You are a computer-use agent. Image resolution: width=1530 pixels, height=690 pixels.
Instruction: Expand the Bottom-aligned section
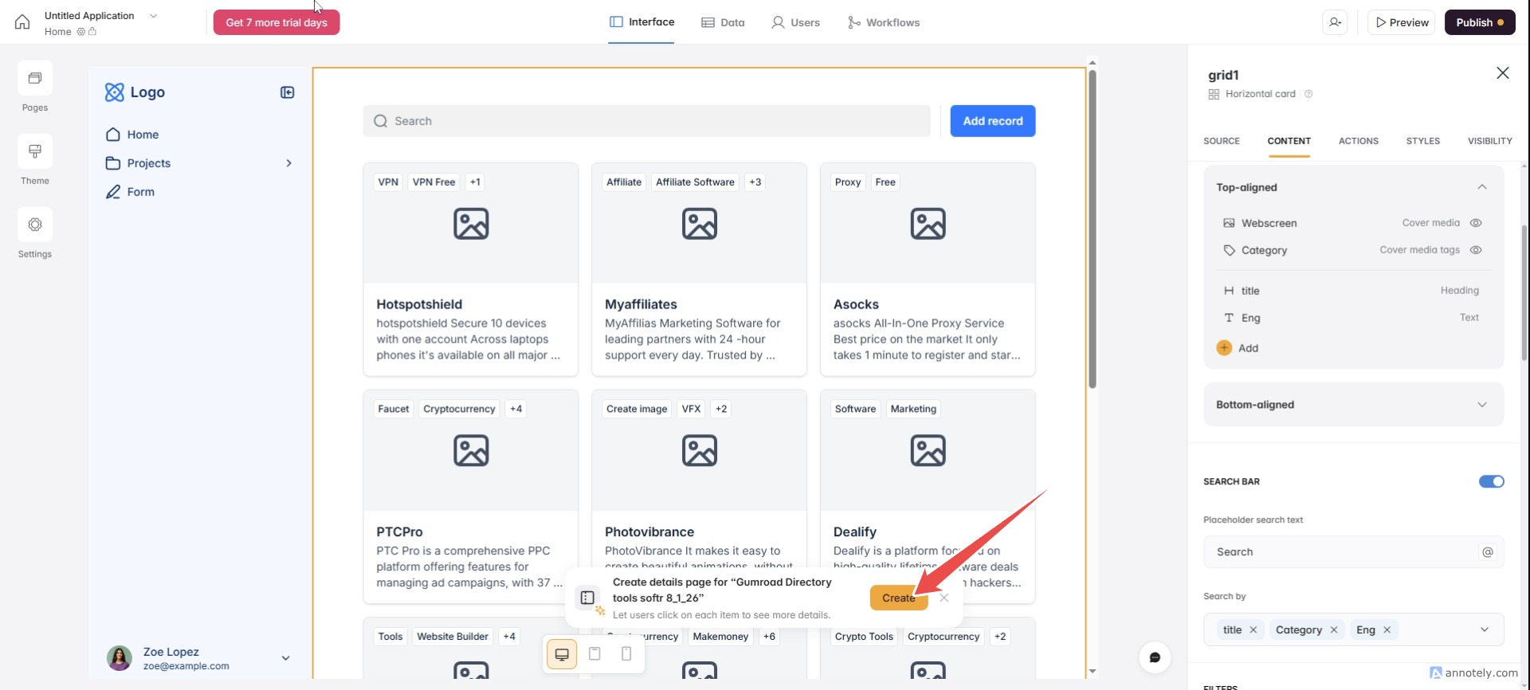click(1481, 405)
